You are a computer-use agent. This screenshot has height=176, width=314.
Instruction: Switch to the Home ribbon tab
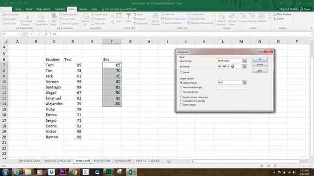[x=18, y=9]
